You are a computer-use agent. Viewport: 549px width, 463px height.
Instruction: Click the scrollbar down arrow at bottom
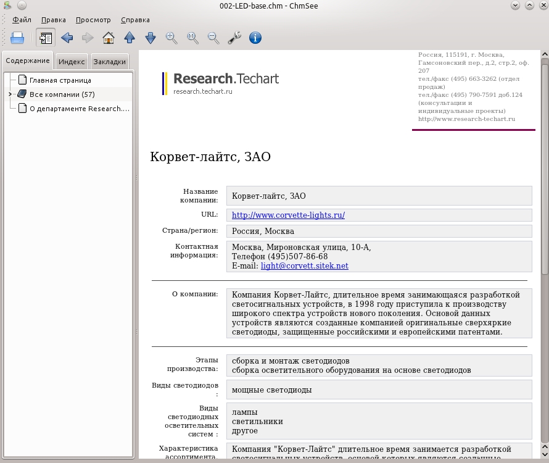[x=545, y=454]
